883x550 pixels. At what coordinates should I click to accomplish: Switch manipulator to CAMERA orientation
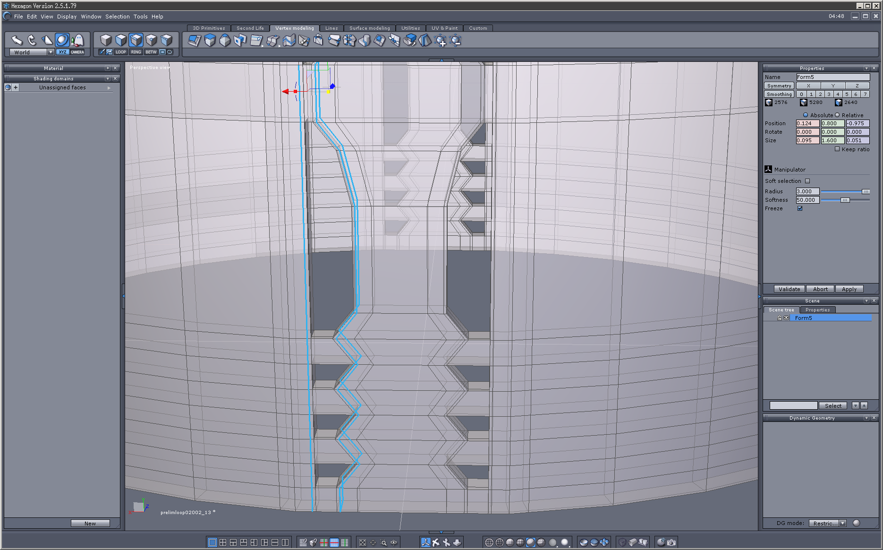(x=77, y=52)
